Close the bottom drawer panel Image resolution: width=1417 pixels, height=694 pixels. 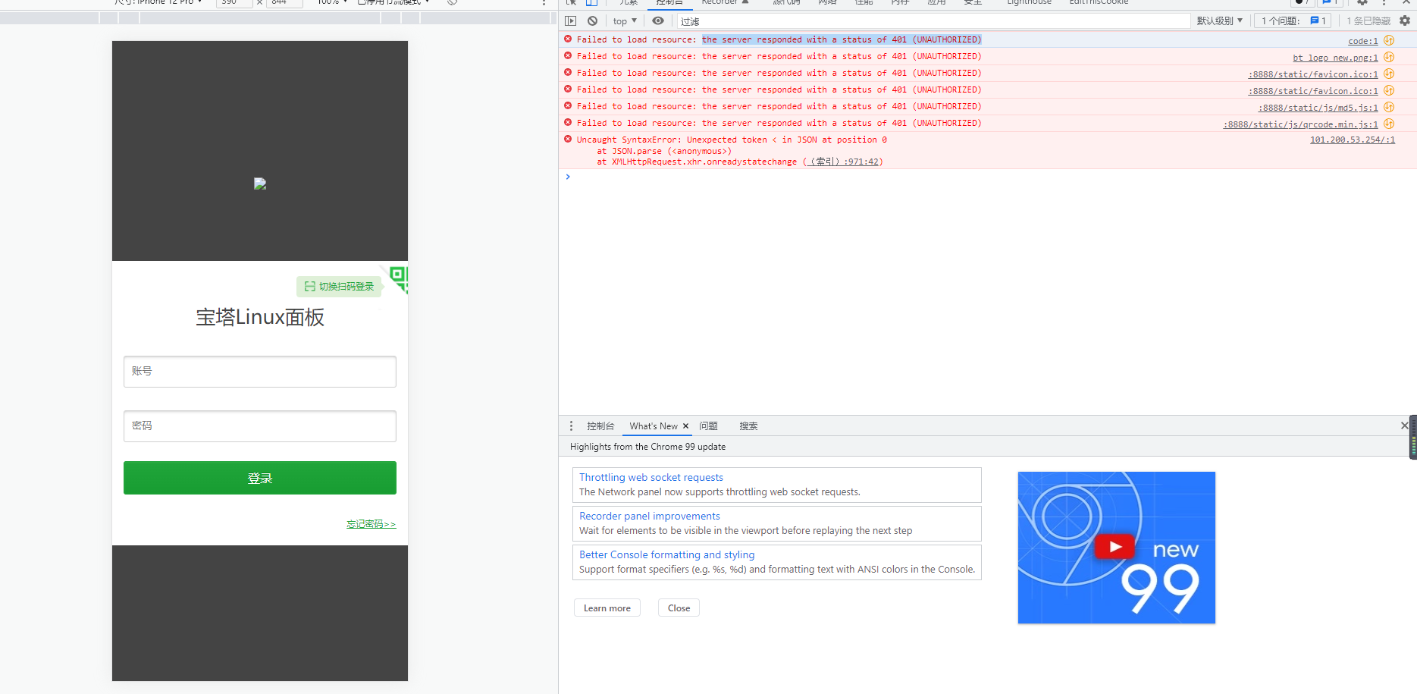(1404, 426)
